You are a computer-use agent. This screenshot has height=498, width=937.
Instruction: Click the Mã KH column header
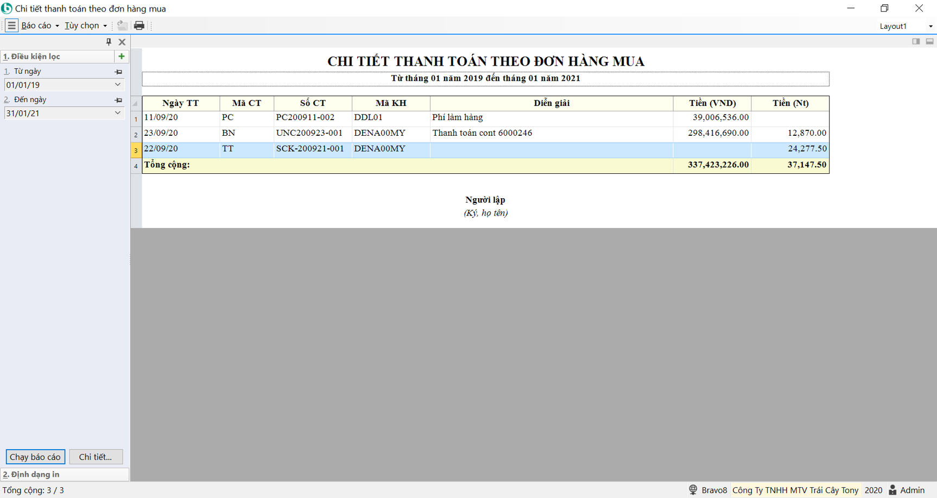click(391, 103)
